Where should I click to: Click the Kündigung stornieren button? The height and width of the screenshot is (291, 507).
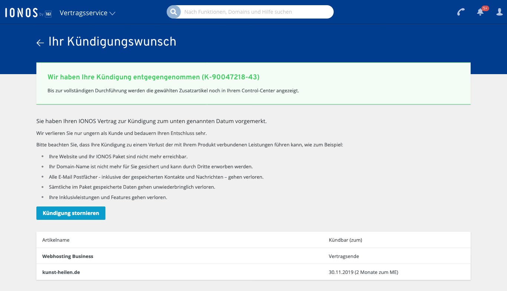point(71,213)
